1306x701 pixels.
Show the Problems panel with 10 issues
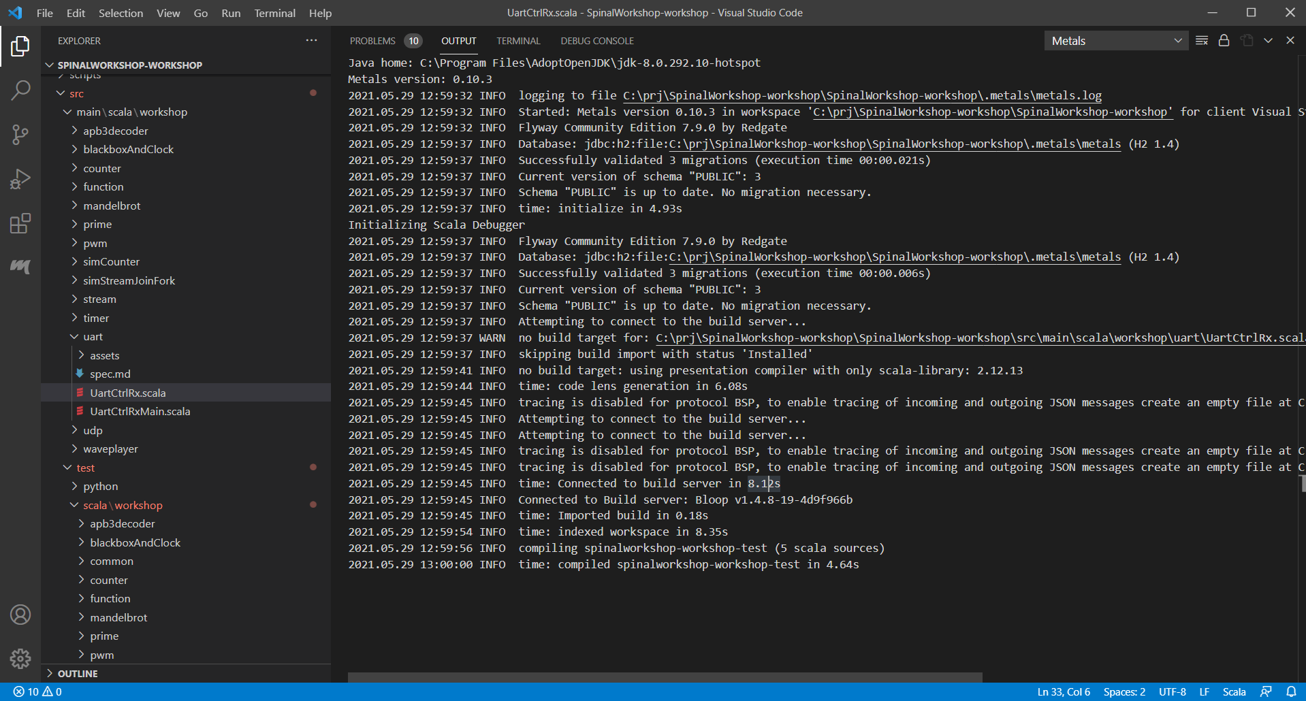click(x=372, y=41)
